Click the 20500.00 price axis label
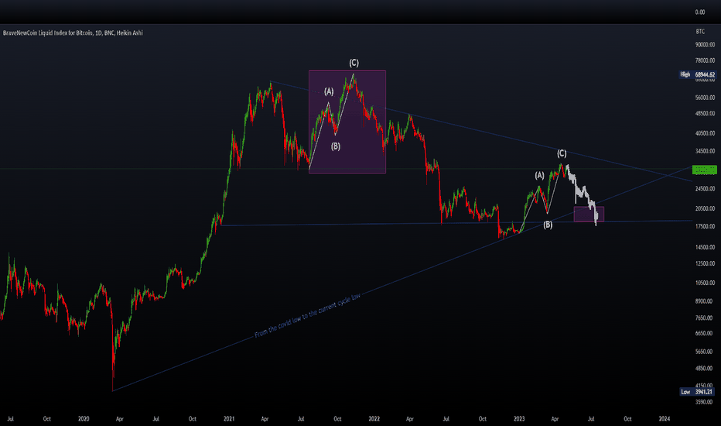The height and width of the screenshot is (426, 721). tap(705, 208)
